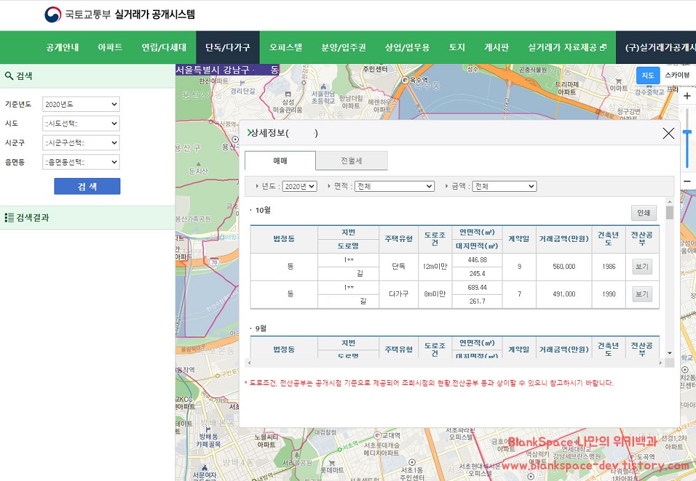696x481 pixels.
Task: Click the 검색결과 section header
Action: pos(88,218)
